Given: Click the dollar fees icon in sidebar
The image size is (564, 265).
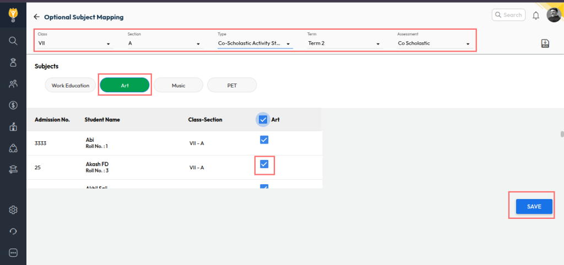Looking at the screenshot, I should 13,105.
